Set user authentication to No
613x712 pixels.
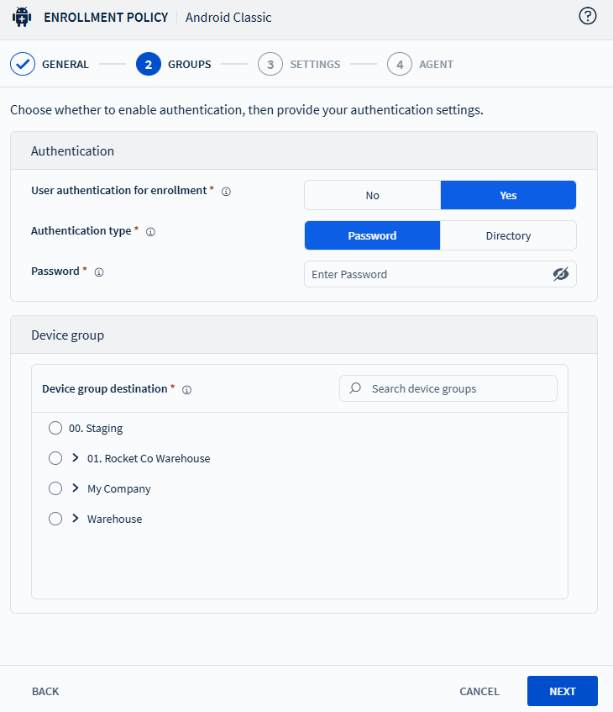point(372,195)
